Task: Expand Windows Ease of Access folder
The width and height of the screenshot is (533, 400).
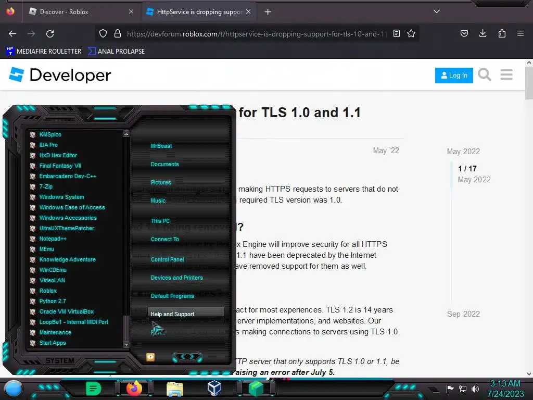Action: (72, 207)
